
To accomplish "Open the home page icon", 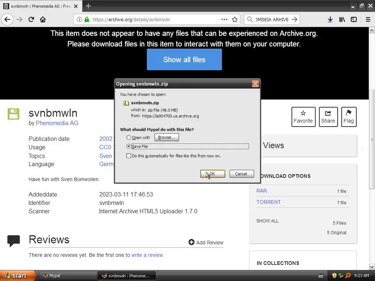I will [43, 19].
